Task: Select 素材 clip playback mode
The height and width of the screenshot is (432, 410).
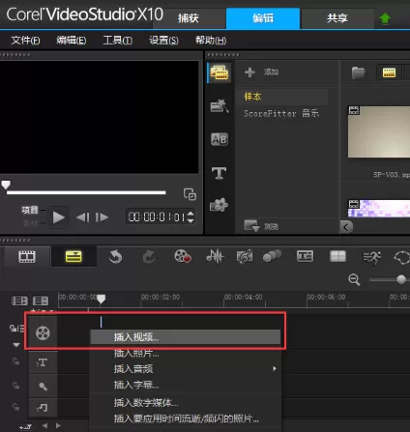Action: pyautogui.click(x=30, y=223)
